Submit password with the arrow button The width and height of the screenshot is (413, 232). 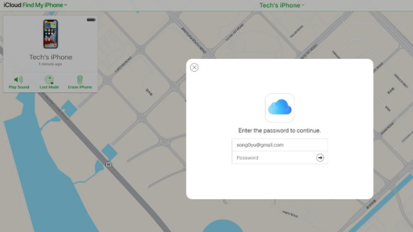click(x=320, y=158)
